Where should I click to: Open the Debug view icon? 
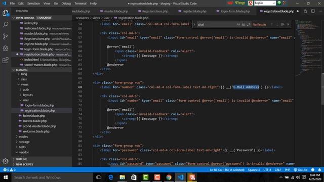6,49
